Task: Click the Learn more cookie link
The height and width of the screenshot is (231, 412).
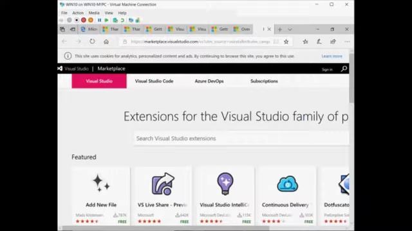Action: 332,56
